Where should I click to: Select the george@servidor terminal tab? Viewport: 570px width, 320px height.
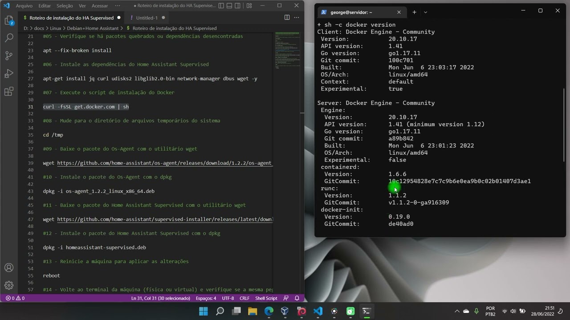point(361,12)
